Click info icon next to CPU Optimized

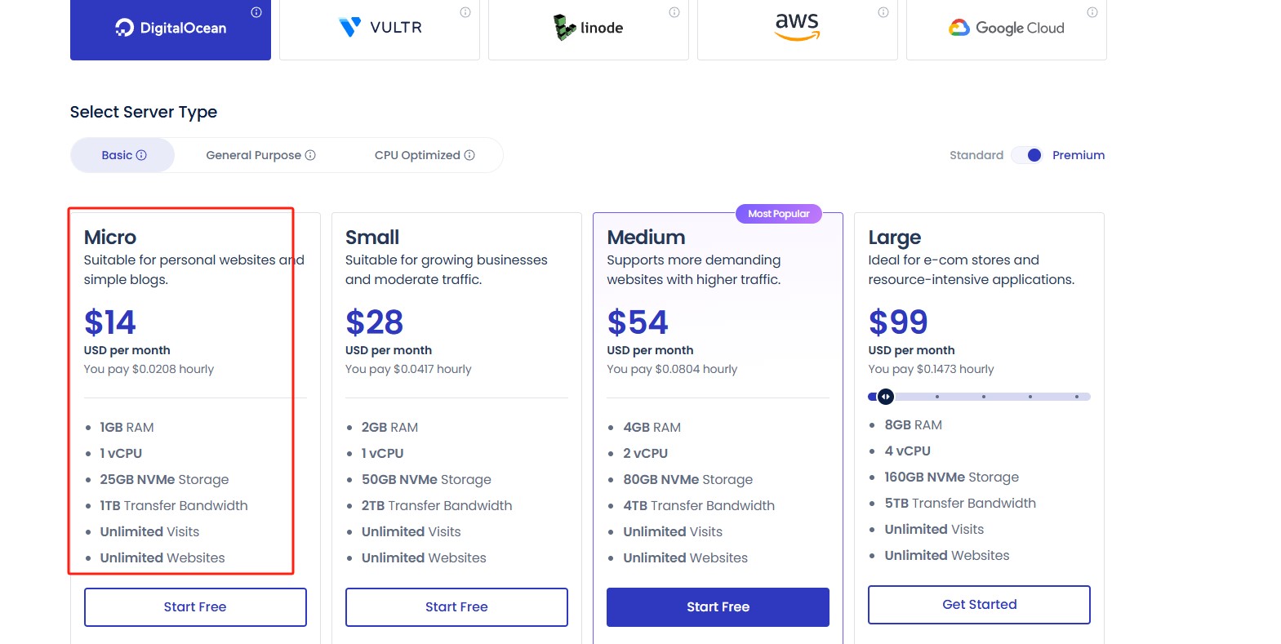(469, 155)
